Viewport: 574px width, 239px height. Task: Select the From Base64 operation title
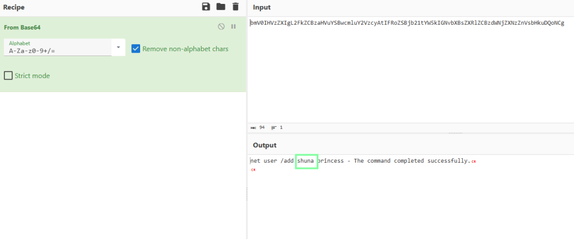(22, 27)
